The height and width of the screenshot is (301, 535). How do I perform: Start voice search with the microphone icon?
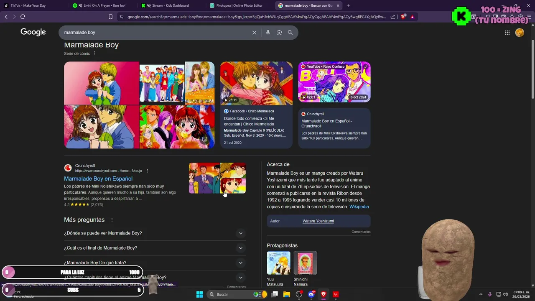coord(268,33)
